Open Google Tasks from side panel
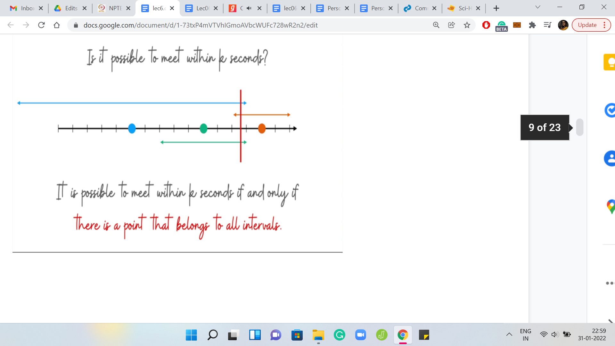Image resolution: width=615 pixels, height=346 pixels. point(610,111)
